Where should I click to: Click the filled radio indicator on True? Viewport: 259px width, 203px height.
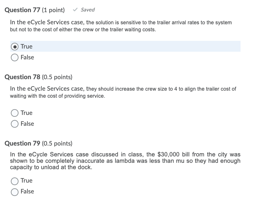[14, 47]
